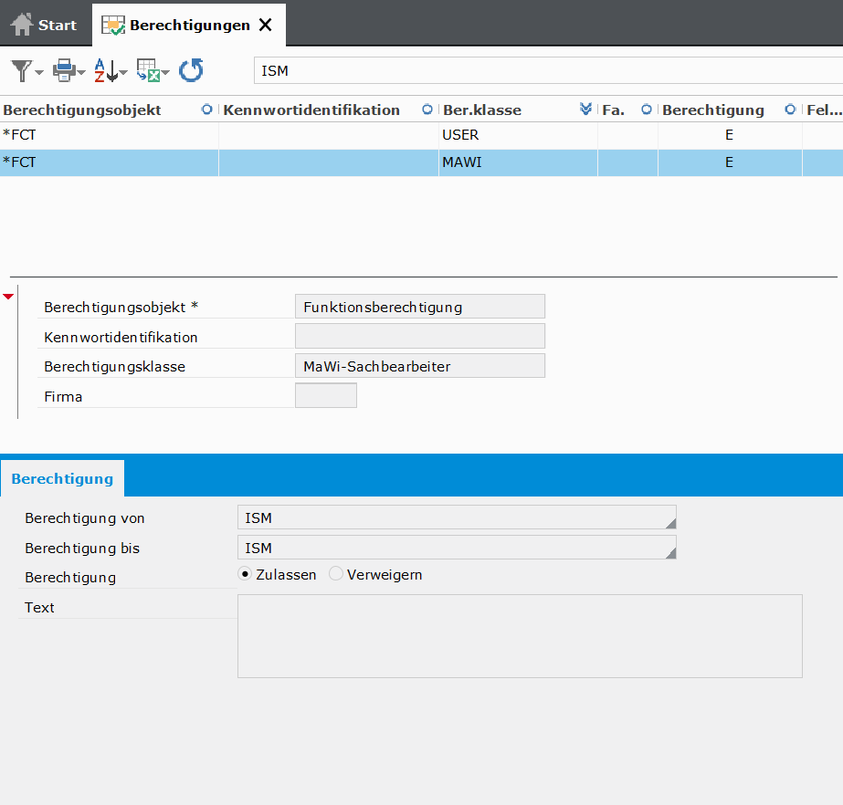Open the Berechtigung von field corner selector

tap(670, 523)
